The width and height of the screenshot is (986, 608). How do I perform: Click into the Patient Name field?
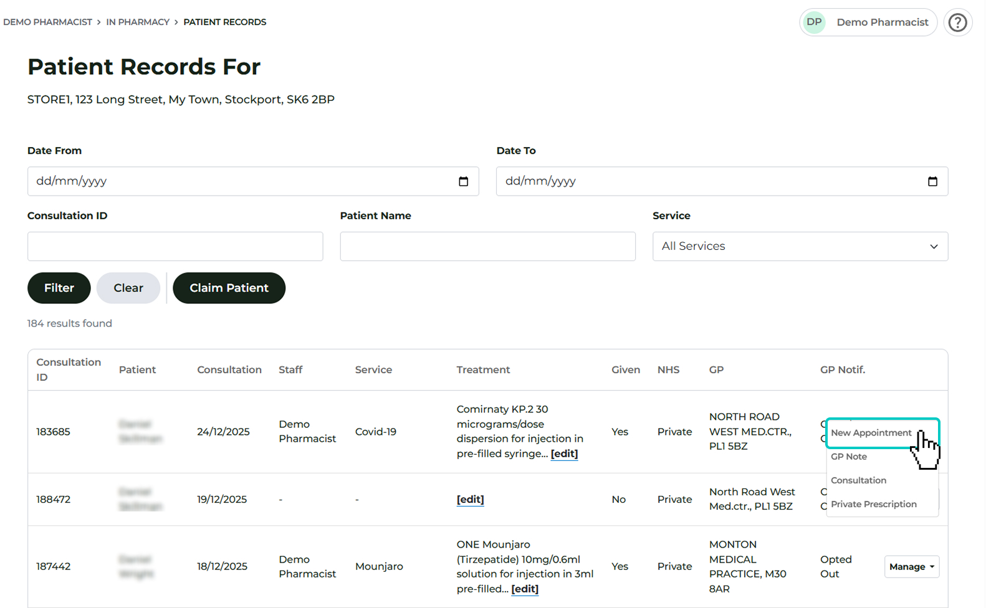pyautogui.click(x=487, y=247)
